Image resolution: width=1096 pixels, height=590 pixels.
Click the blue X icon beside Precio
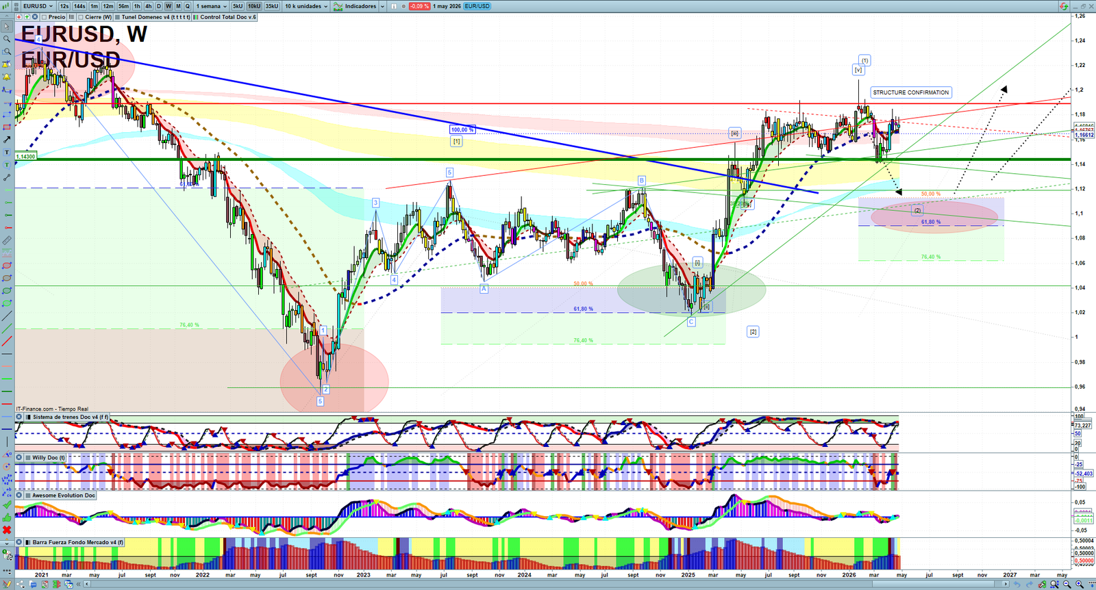point(35,17)
